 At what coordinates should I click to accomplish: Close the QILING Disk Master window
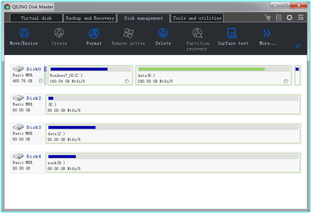tap(299, 5)
